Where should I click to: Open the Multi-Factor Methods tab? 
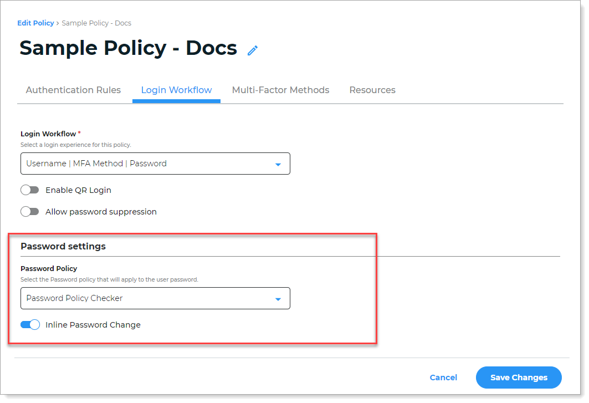pyautogui.click(x=280, y=90)
